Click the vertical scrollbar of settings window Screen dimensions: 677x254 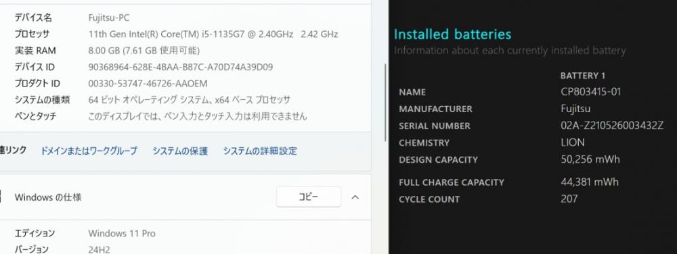tap(385, 103)
